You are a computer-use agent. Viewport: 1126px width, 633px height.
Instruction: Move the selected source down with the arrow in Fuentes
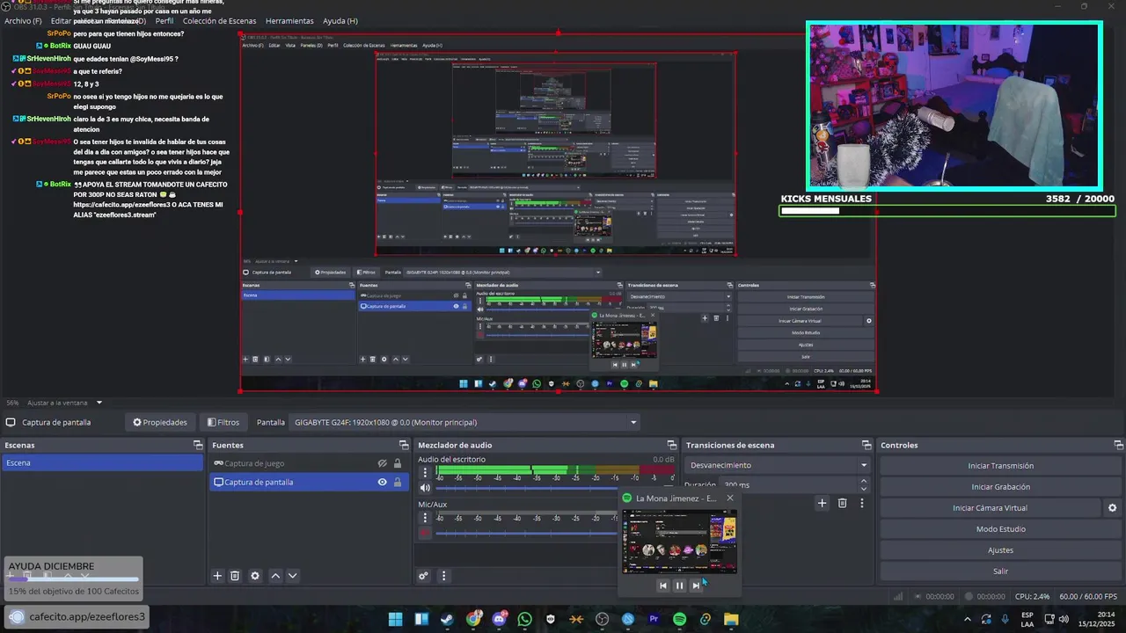pyautogui.click(x=293, y=576)
